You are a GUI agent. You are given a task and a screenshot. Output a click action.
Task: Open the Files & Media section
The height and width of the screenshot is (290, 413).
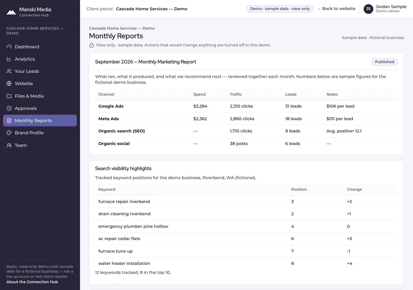40,96
